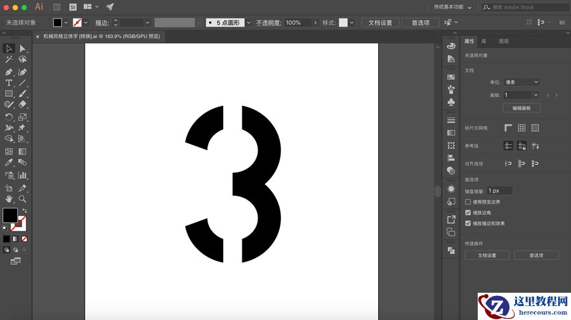Viewport: 571px width, 320px height.
Task: Open the 传统基本功能 workspace switcher
Action: pos(452,7)
